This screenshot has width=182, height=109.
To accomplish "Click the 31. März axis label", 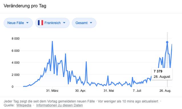I will [x=52, y=91].
